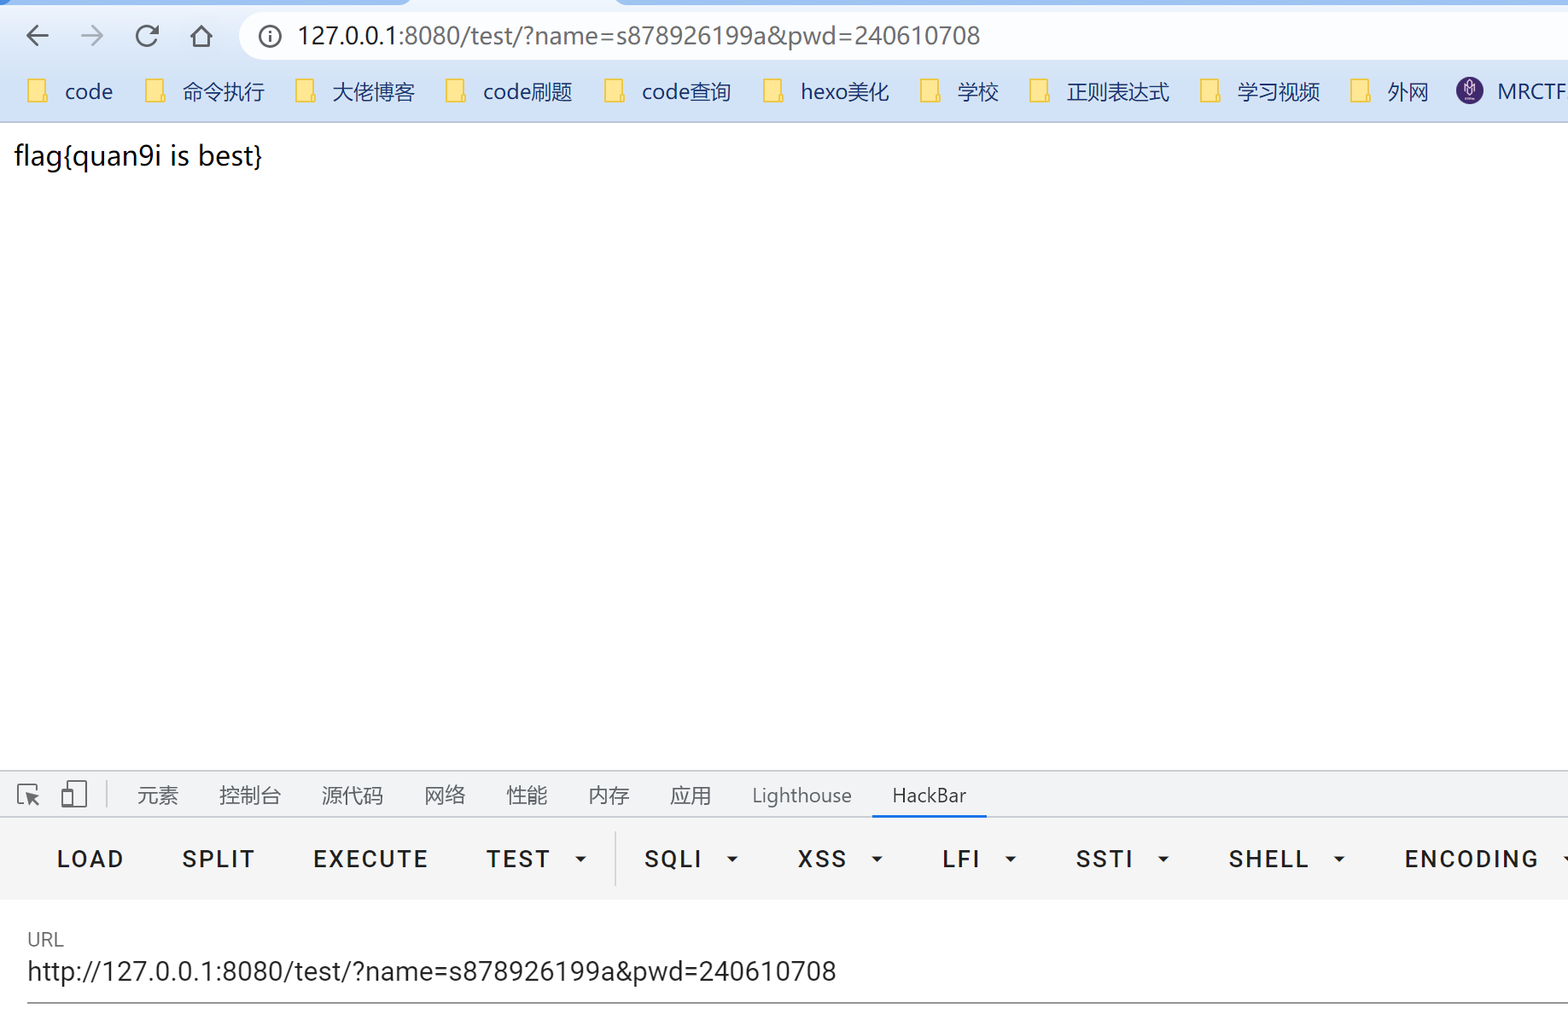
Task: Expand the HackBar TEST dropdown
Action: (x=537, y=859)
